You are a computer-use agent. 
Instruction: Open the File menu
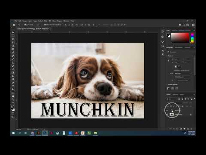pos(16,21)
